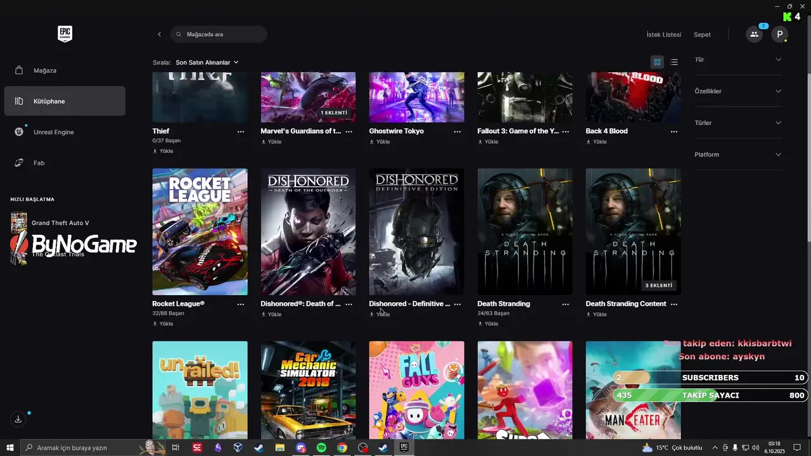Image resolution: width=811 pixels, height=456 pixels.
Task: Open the Sepet cart
Action: click(702, 34)
